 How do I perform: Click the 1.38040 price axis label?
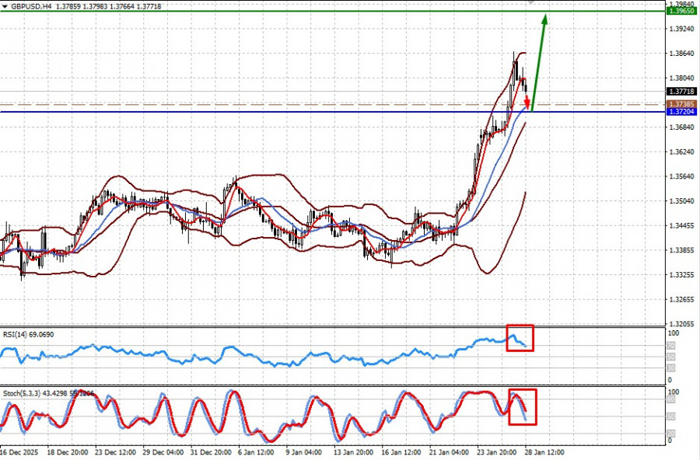681,78
